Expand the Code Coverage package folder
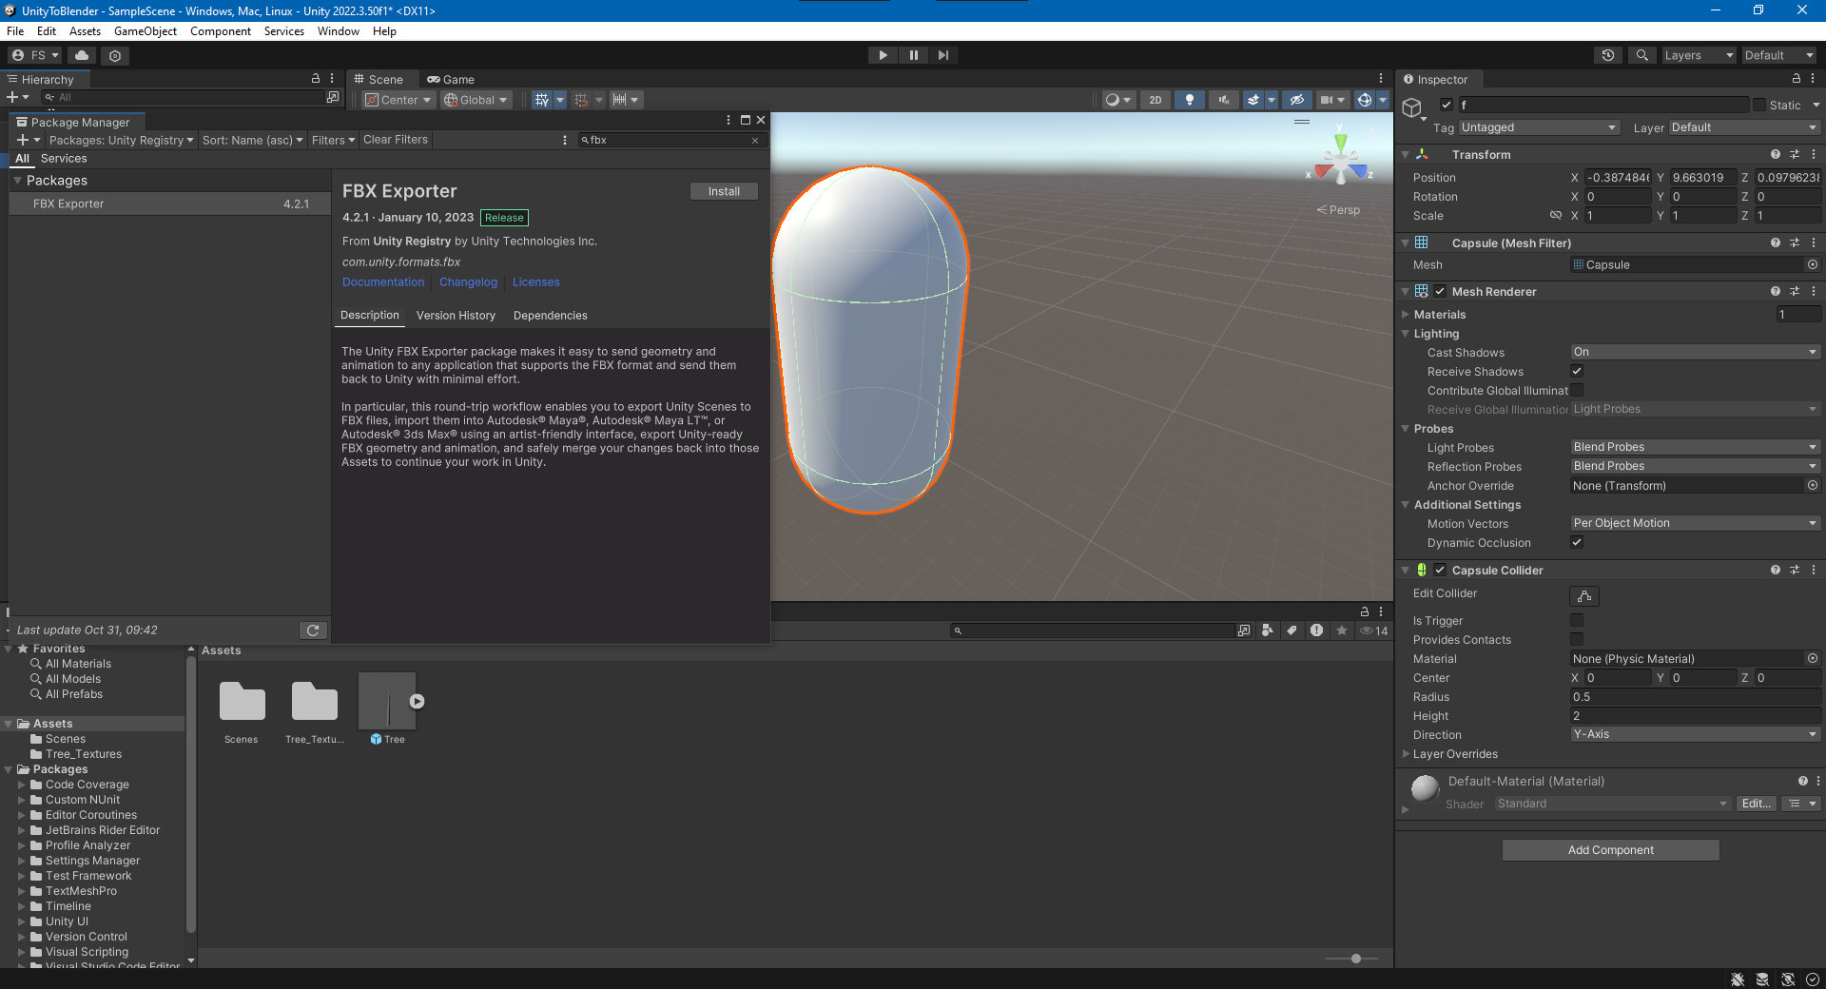1826x989 pixels. (22, 785)
